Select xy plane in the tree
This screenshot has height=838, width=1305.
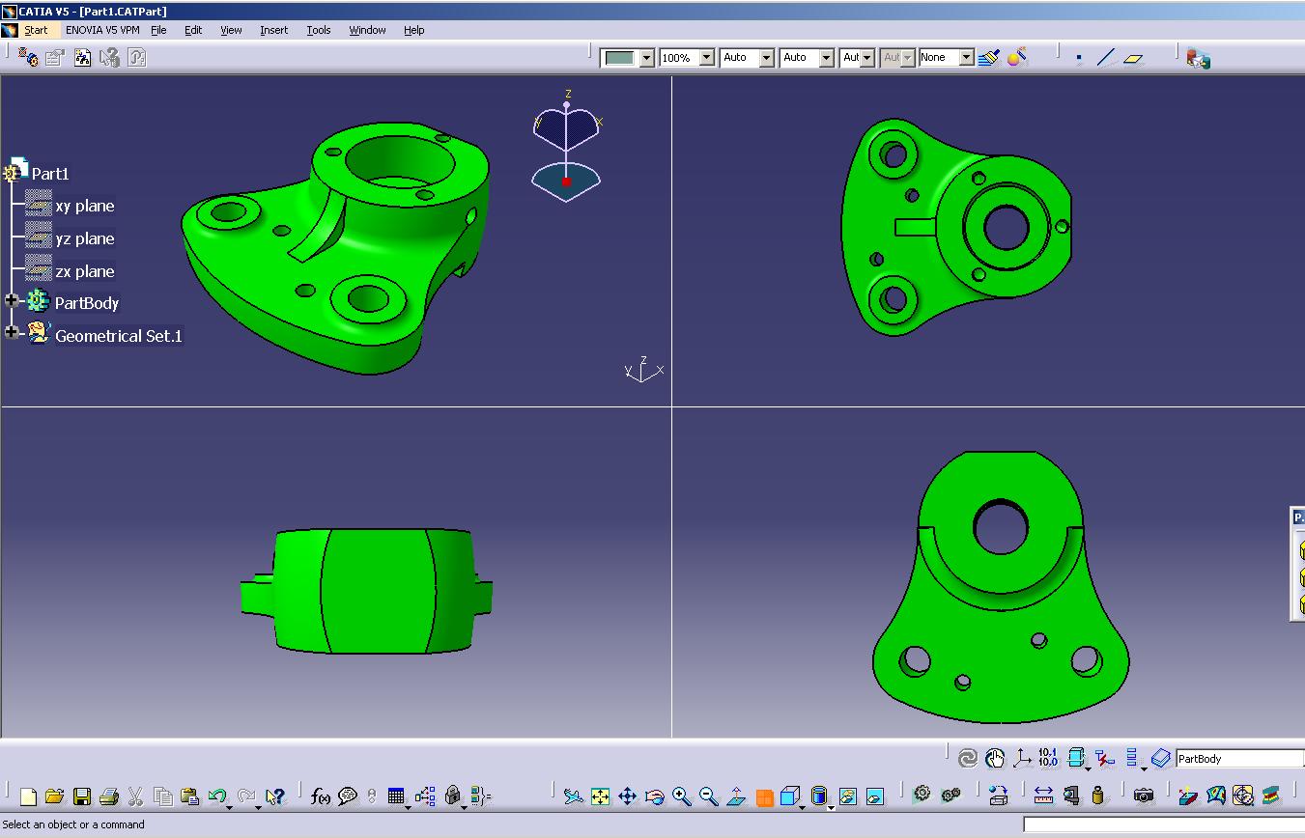click(x=84, y=206)
